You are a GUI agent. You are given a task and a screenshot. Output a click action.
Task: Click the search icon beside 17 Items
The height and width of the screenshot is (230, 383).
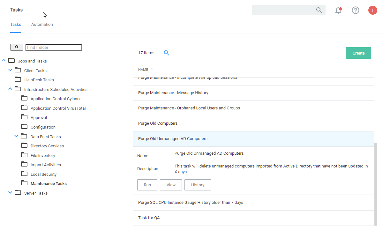[x=166, y=53]
